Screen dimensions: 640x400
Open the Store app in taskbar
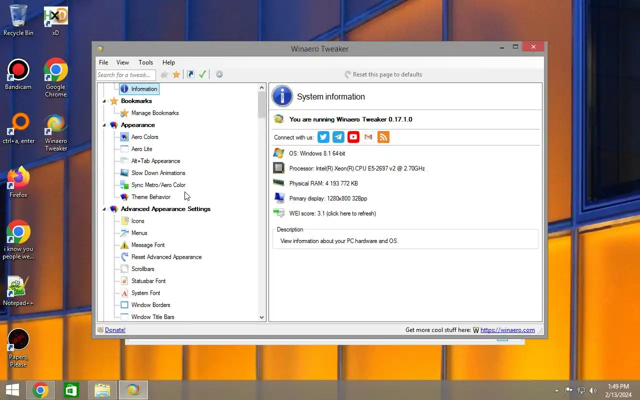tap(71, 390)
